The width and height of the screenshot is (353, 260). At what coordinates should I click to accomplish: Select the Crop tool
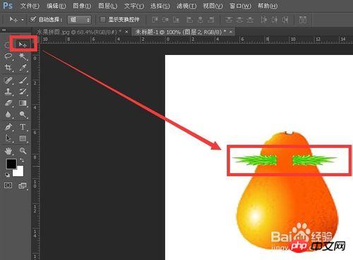[x=8, y=68]
